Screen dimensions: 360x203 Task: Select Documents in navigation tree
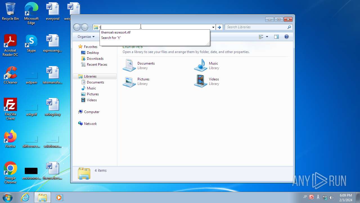coord(95,82)
